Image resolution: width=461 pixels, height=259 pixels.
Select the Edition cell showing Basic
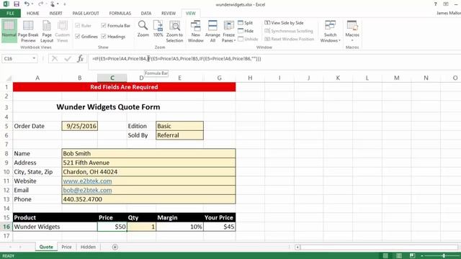click(179, 126)
